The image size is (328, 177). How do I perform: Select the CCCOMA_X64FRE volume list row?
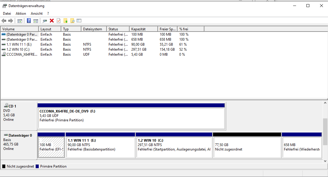pyautogui.click(x=103, y=54)
